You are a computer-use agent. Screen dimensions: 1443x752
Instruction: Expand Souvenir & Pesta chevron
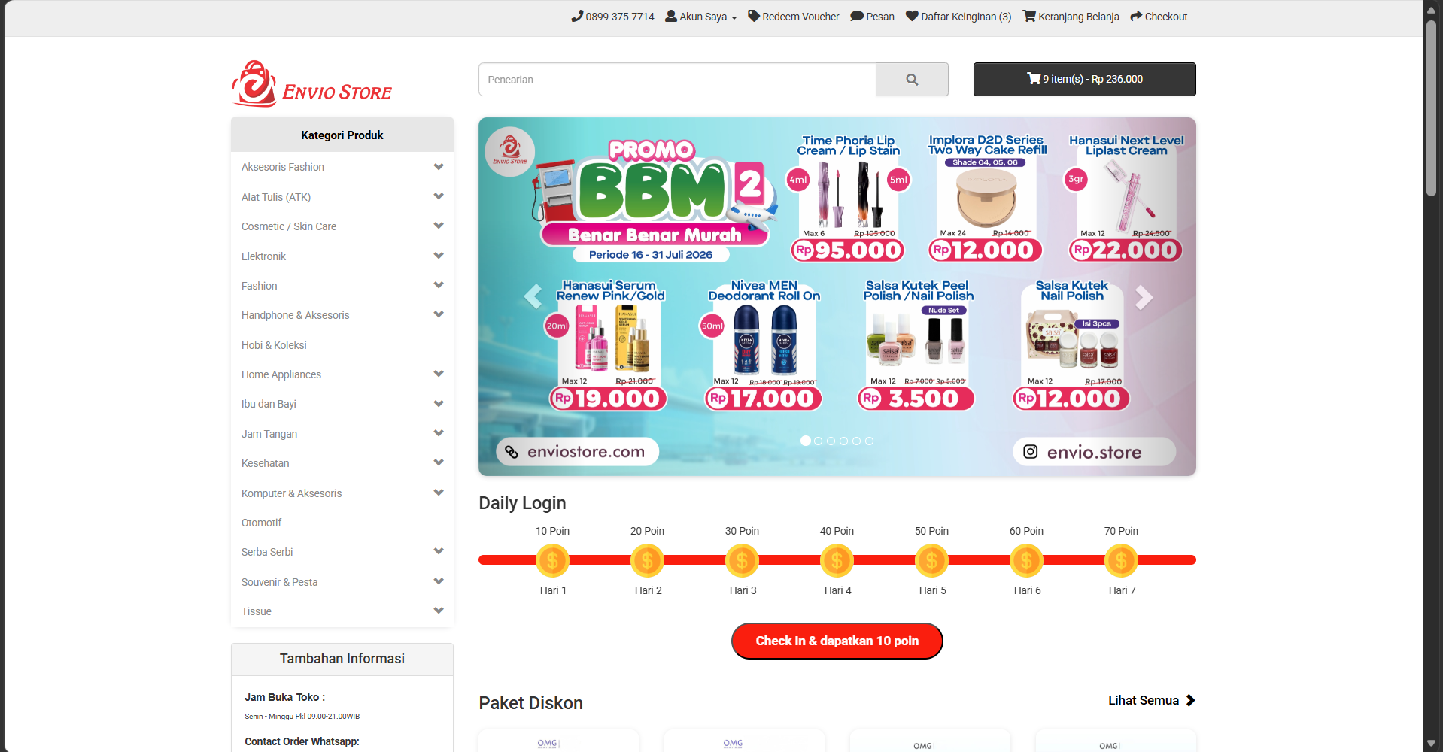[439, 581]
